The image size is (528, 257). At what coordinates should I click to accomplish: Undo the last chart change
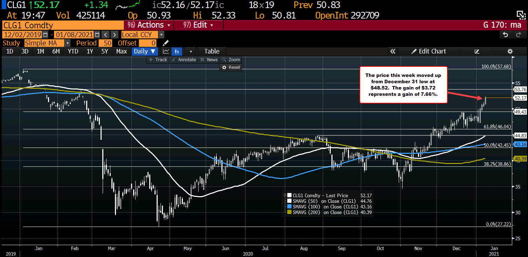click(x=505, y=35)
